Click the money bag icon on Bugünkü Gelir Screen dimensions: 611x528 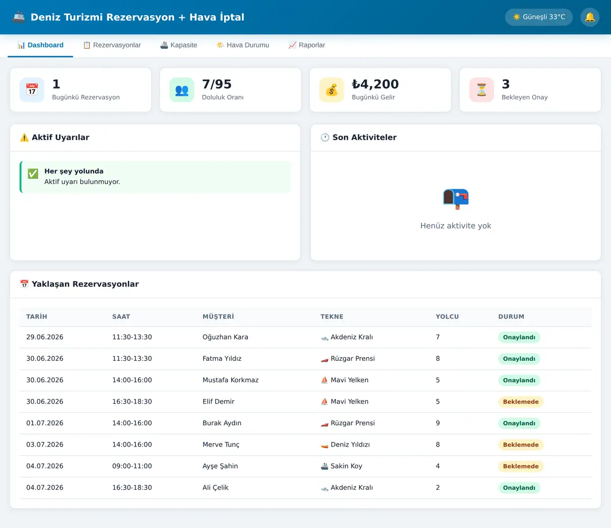coord(331,90)
